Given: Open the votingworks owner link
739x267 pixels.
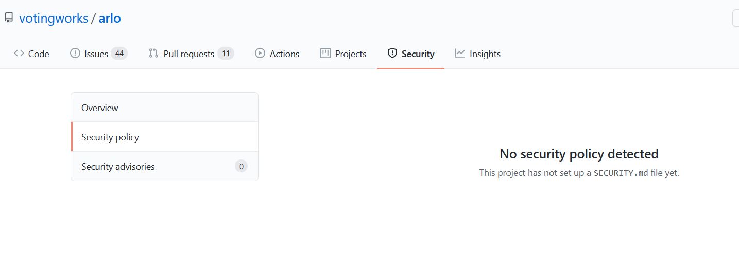Looking at the screenshot, I should [x=54, y=19].
